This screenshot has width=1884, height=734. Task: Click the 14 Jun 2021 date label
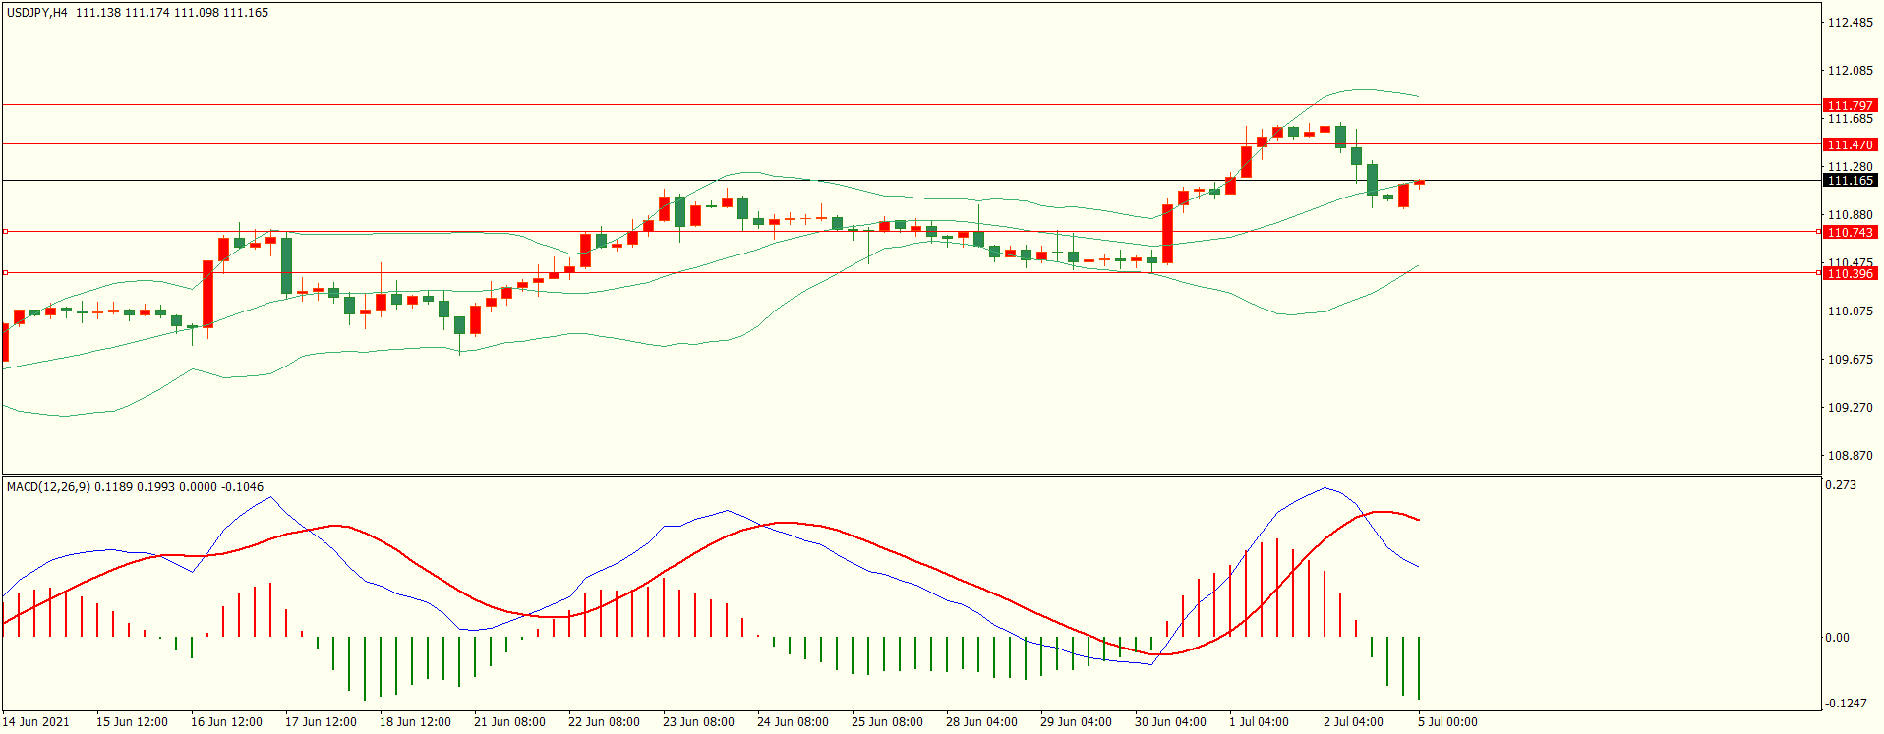[x=35, y=722]
